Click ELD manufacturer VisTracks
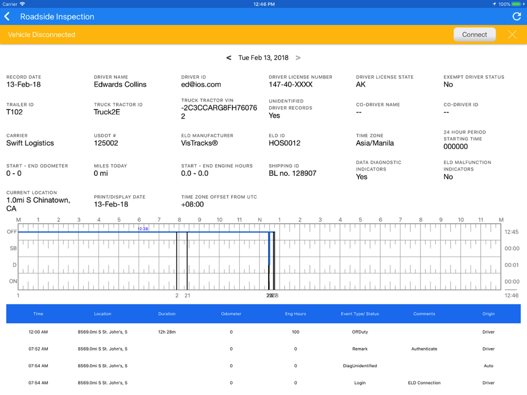 pyautogui.click(x=200, y=143)
